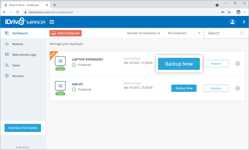Image resolution: width=249 pixels, height=150 pixels.
Task: View site info lock icon
Action: (x=26, y=12)
